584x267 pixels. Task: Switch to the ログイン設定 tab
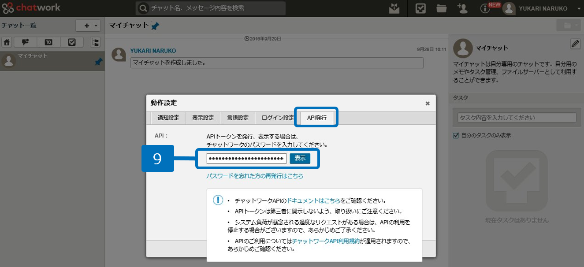pyautogui.click(x=278, y=118)
